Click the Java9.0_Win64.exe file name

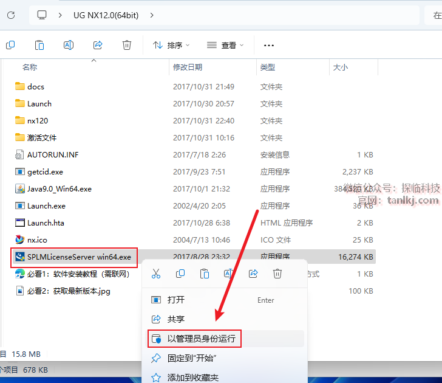(59, 189)
